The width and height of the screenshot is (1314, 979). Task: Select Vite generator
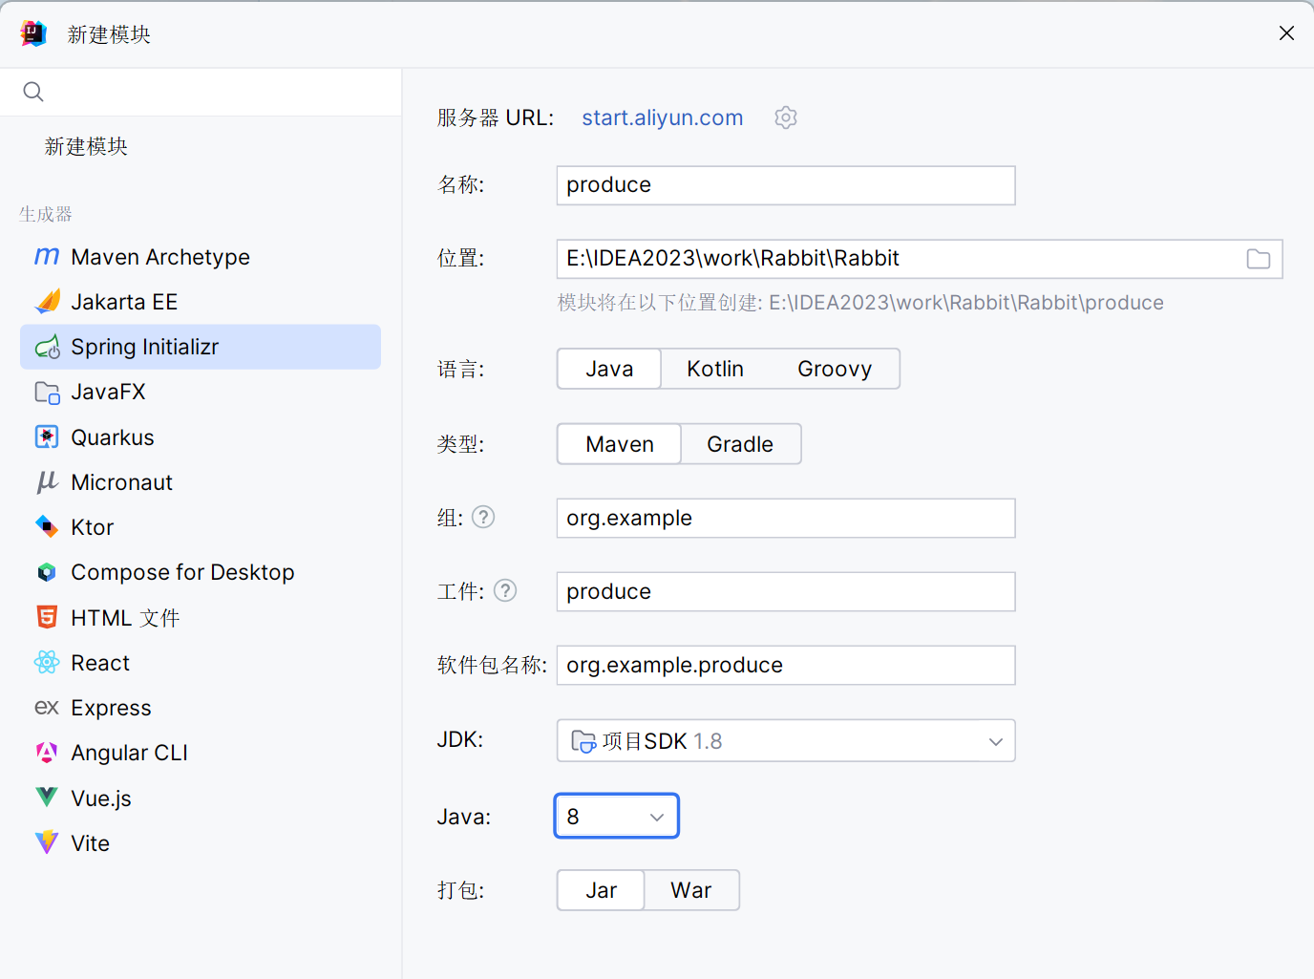[201, 842]
